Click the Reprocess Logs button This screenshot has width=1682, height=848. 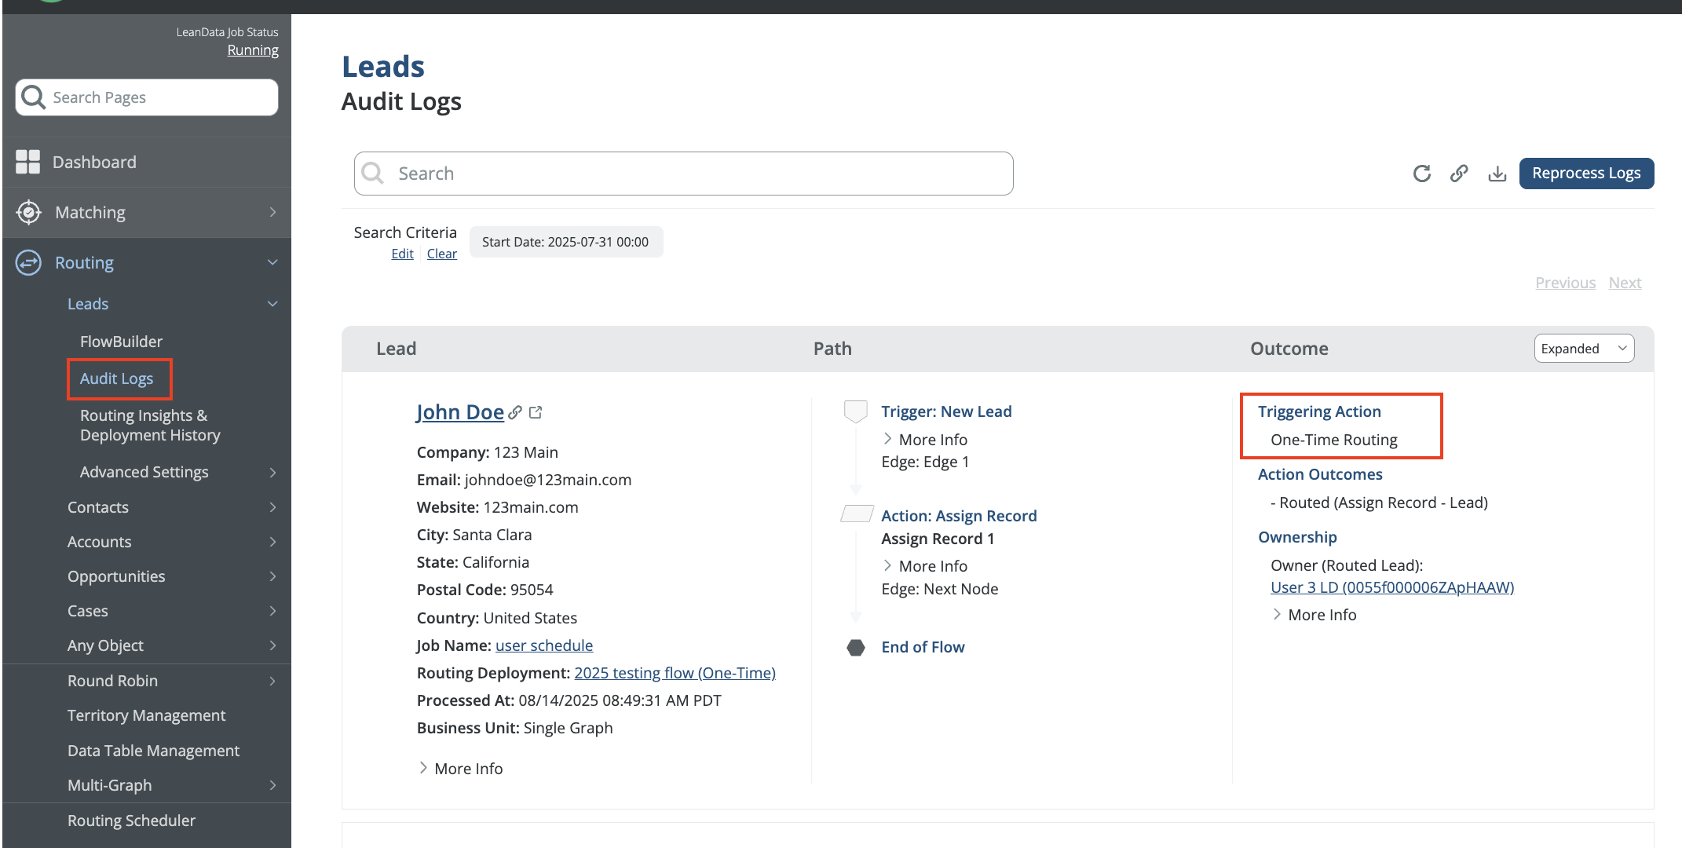pyautogui.click(x=1585, y=174)
